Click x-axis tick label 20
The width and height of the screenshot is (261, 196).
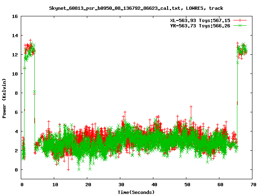click(x=88, y=185)
